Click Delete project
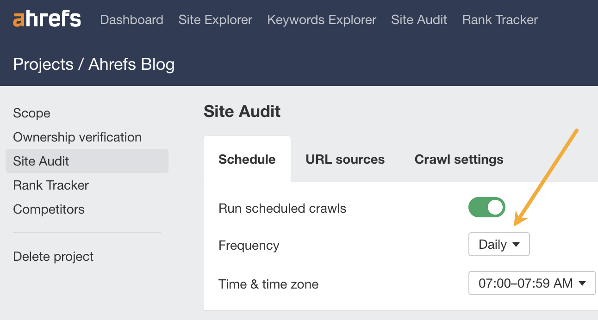This screenshot has width=598, height=320. coord(52,256)
